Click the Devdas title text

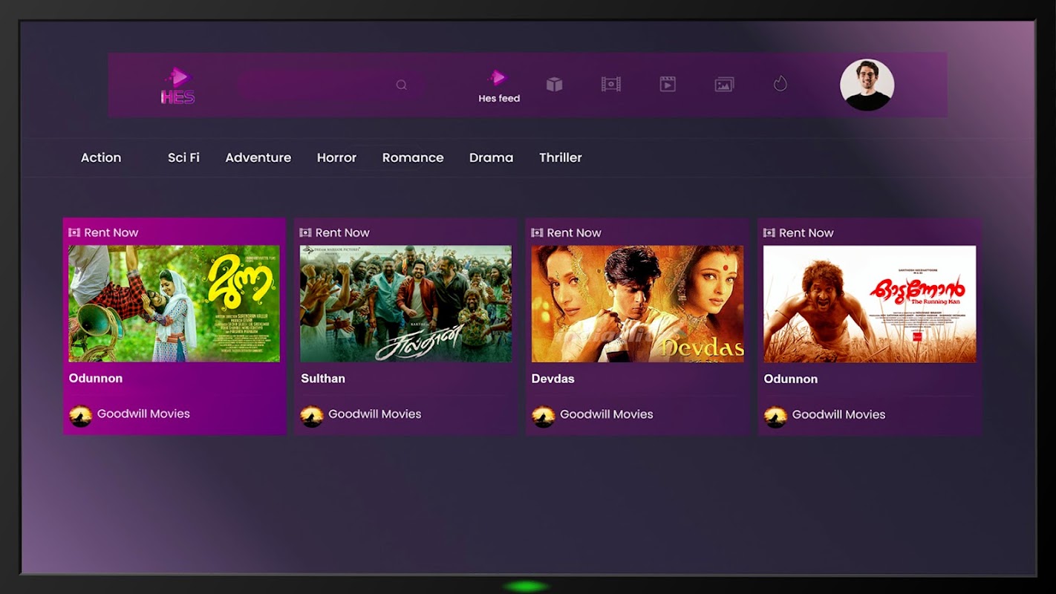click(553, 379)
